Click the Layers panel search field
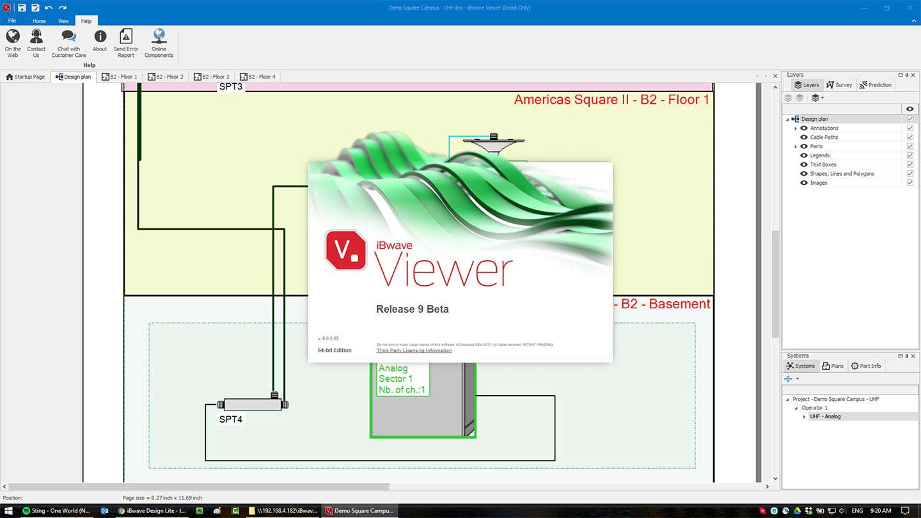The width and height of the screenshot is (921, 518). click(x=841, y=109)
